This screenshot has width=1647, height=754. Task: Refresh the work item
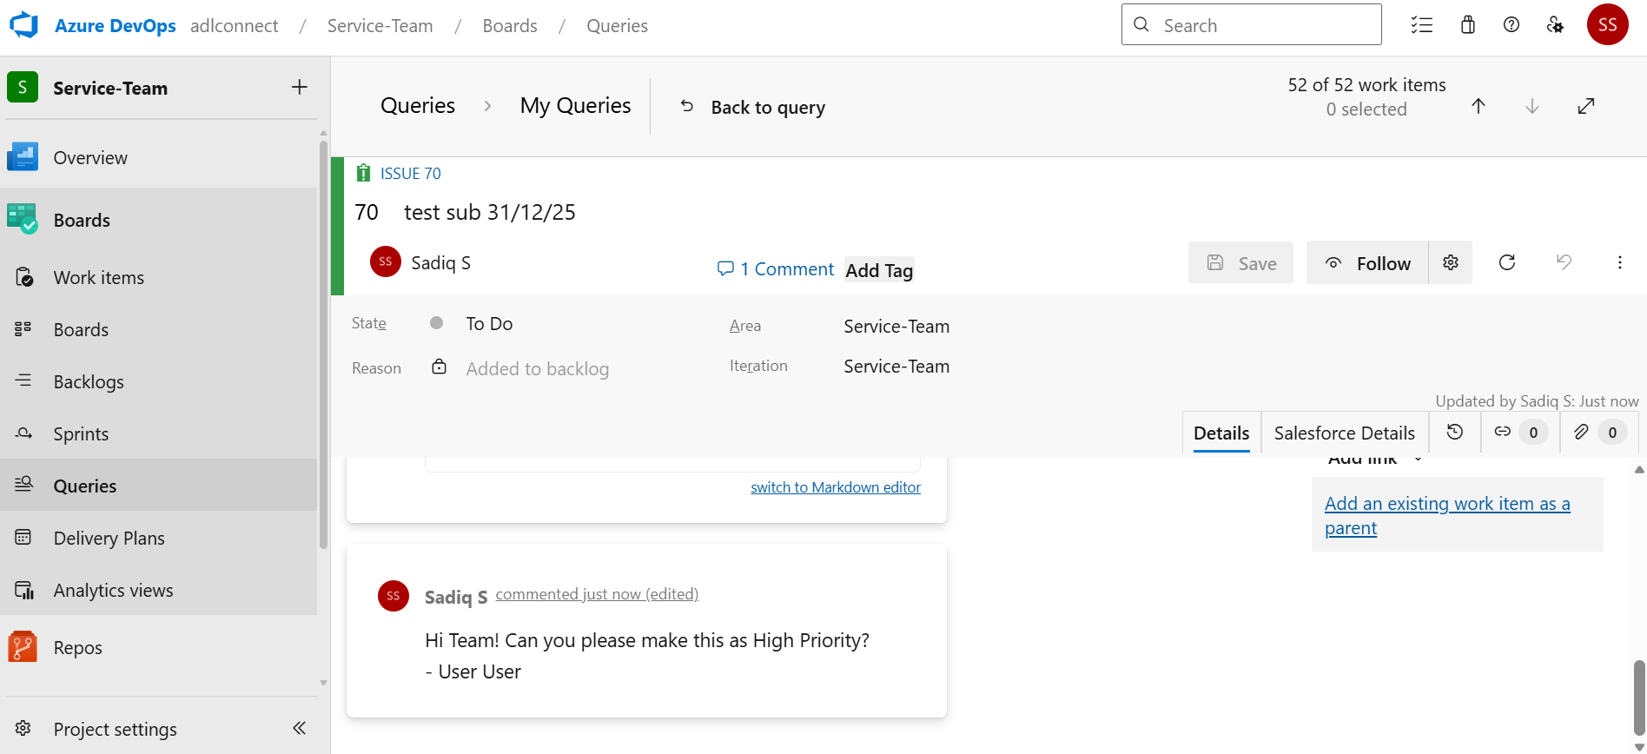(1507, 262)
